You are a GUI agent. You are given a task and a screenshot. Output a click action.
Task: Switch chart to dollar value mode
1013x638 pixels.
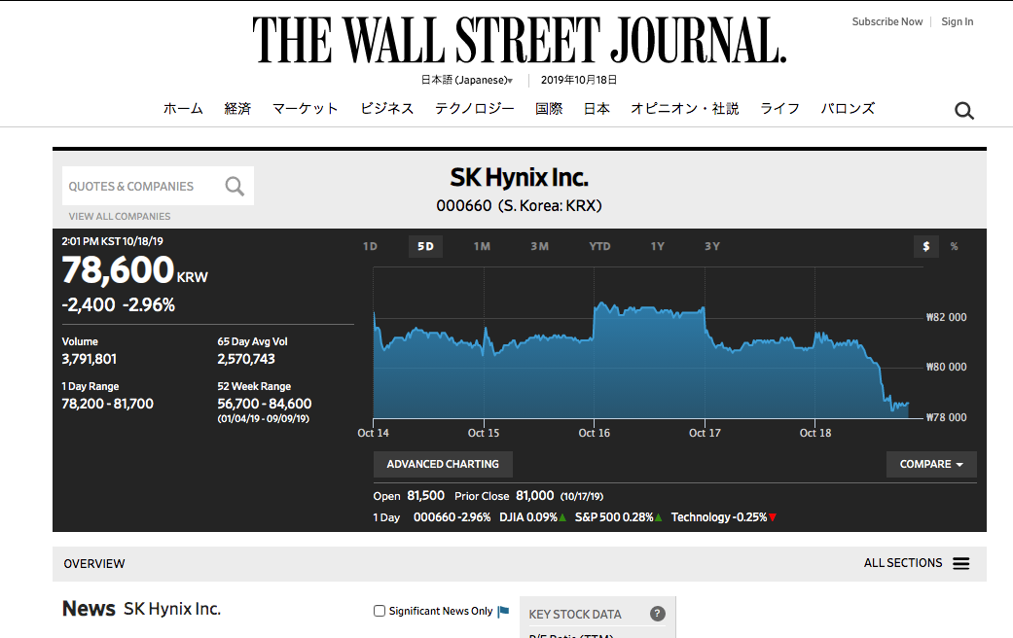[x=925, y=246]
